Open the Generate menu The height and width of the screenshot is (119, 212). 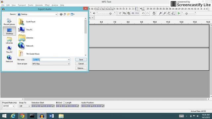pos(39,5)
